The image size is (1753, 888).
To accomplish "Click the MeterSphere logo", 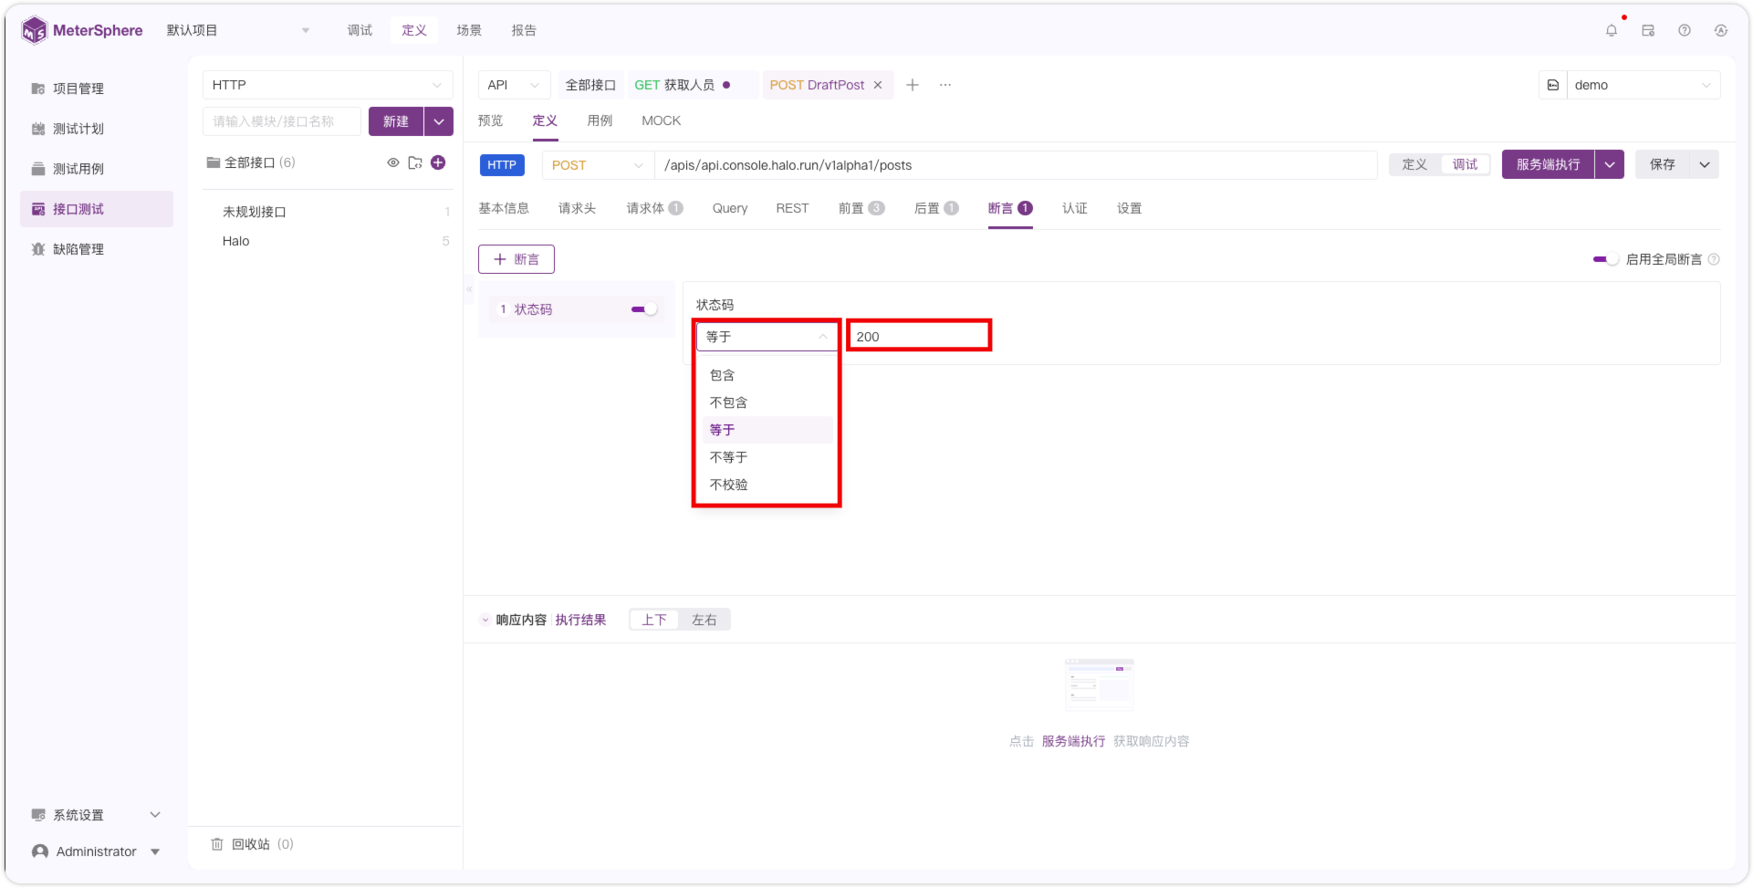I will point(82,30).
